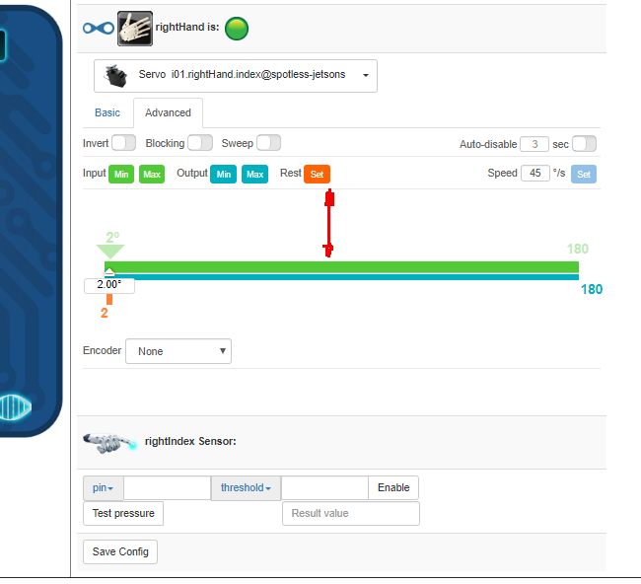The width and height of the screenshot is (641, 584).
Task: Click the glowing DNA helix icon
Action: (x=15, y=407)
